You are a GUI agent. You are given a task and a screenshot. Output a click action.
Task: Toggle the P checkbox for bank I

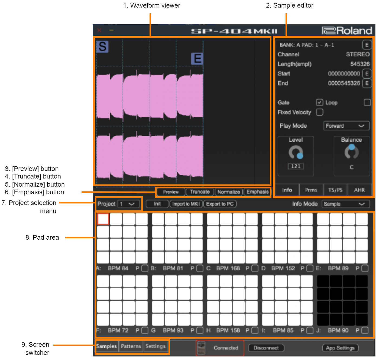[310, 330]
